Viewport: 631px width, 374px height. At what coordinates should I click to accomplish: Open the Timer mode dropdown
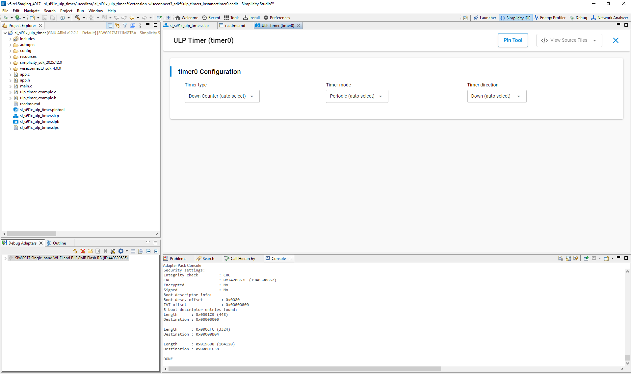point(357,96)
